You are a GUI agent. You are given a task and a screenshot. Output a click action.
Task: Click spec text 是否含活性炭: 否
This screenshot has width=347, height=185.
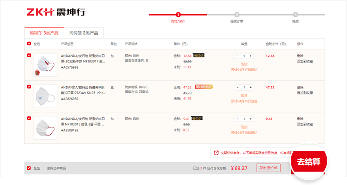click(137, 60)
